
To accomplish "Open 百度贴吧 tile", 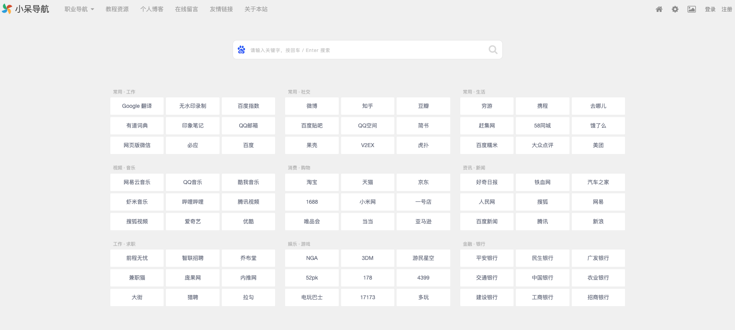I will [x=312, y=126].
